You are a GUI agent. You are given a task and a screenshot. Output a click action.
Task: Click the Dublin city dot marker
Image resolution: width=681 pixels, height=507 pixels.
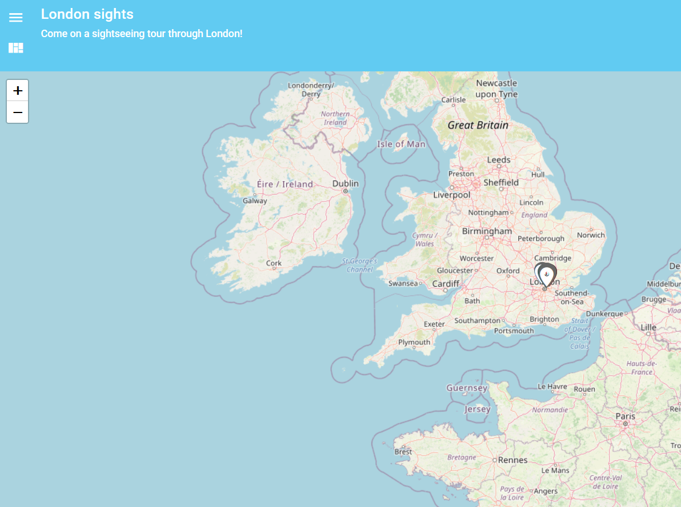345,191
